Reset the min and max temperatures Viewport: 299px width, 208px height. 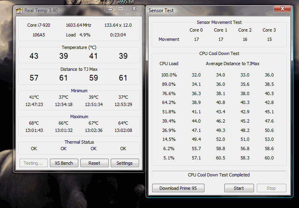point(95,163)
